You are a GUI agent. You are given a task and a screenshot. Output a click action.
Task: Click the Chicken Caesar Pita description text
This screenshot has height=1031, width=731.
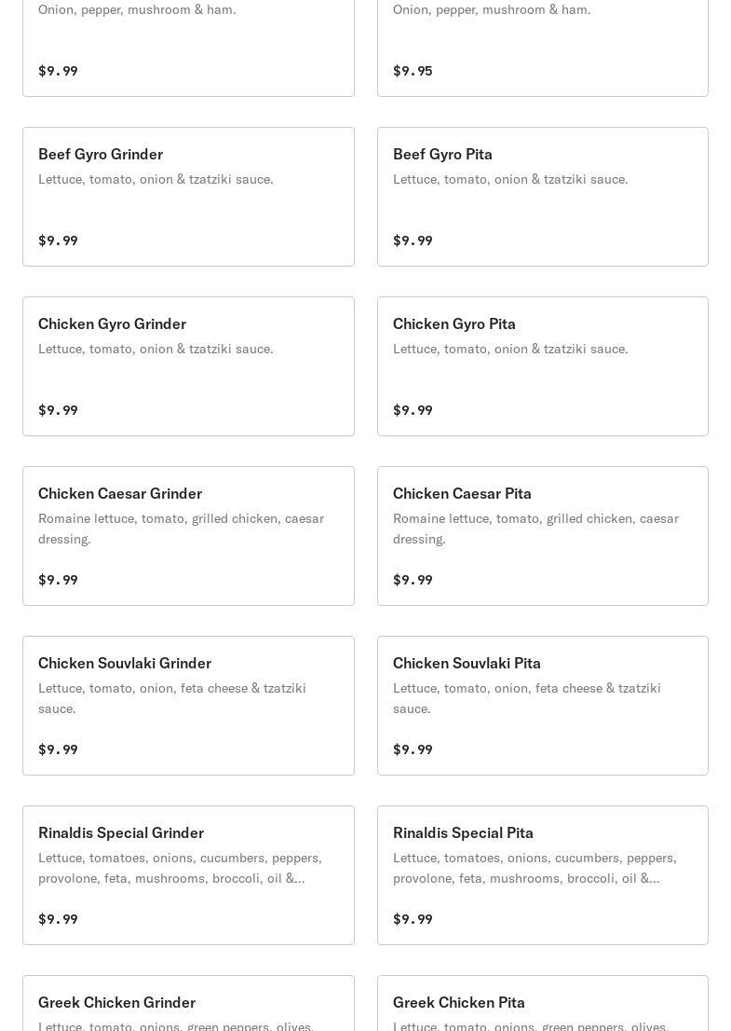tap(535, 529)
